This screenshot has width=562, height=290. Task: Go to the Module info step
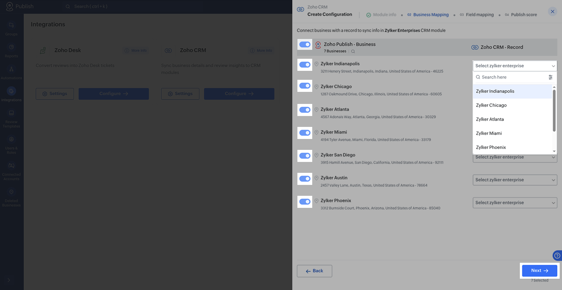(381, 15)
